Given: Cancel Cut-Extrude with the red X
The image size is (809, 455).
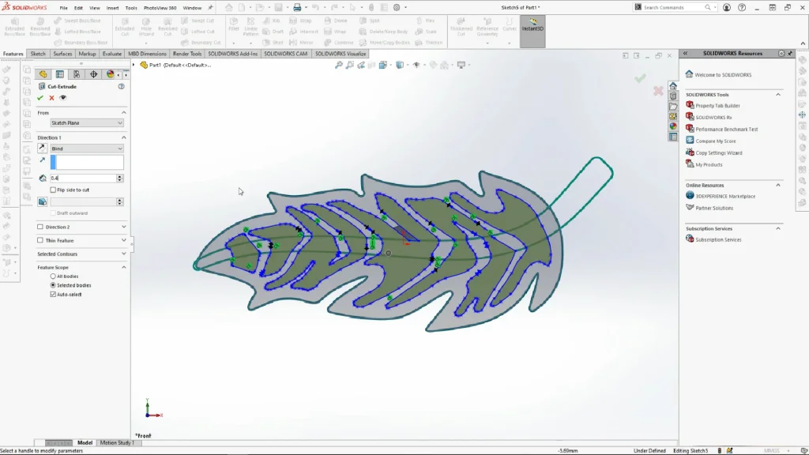Looking at the screenshot, I should (x=52, y=98).
